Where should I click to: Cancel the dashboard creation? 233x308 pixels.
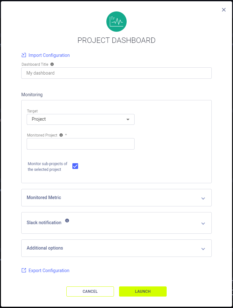[90, 291]
